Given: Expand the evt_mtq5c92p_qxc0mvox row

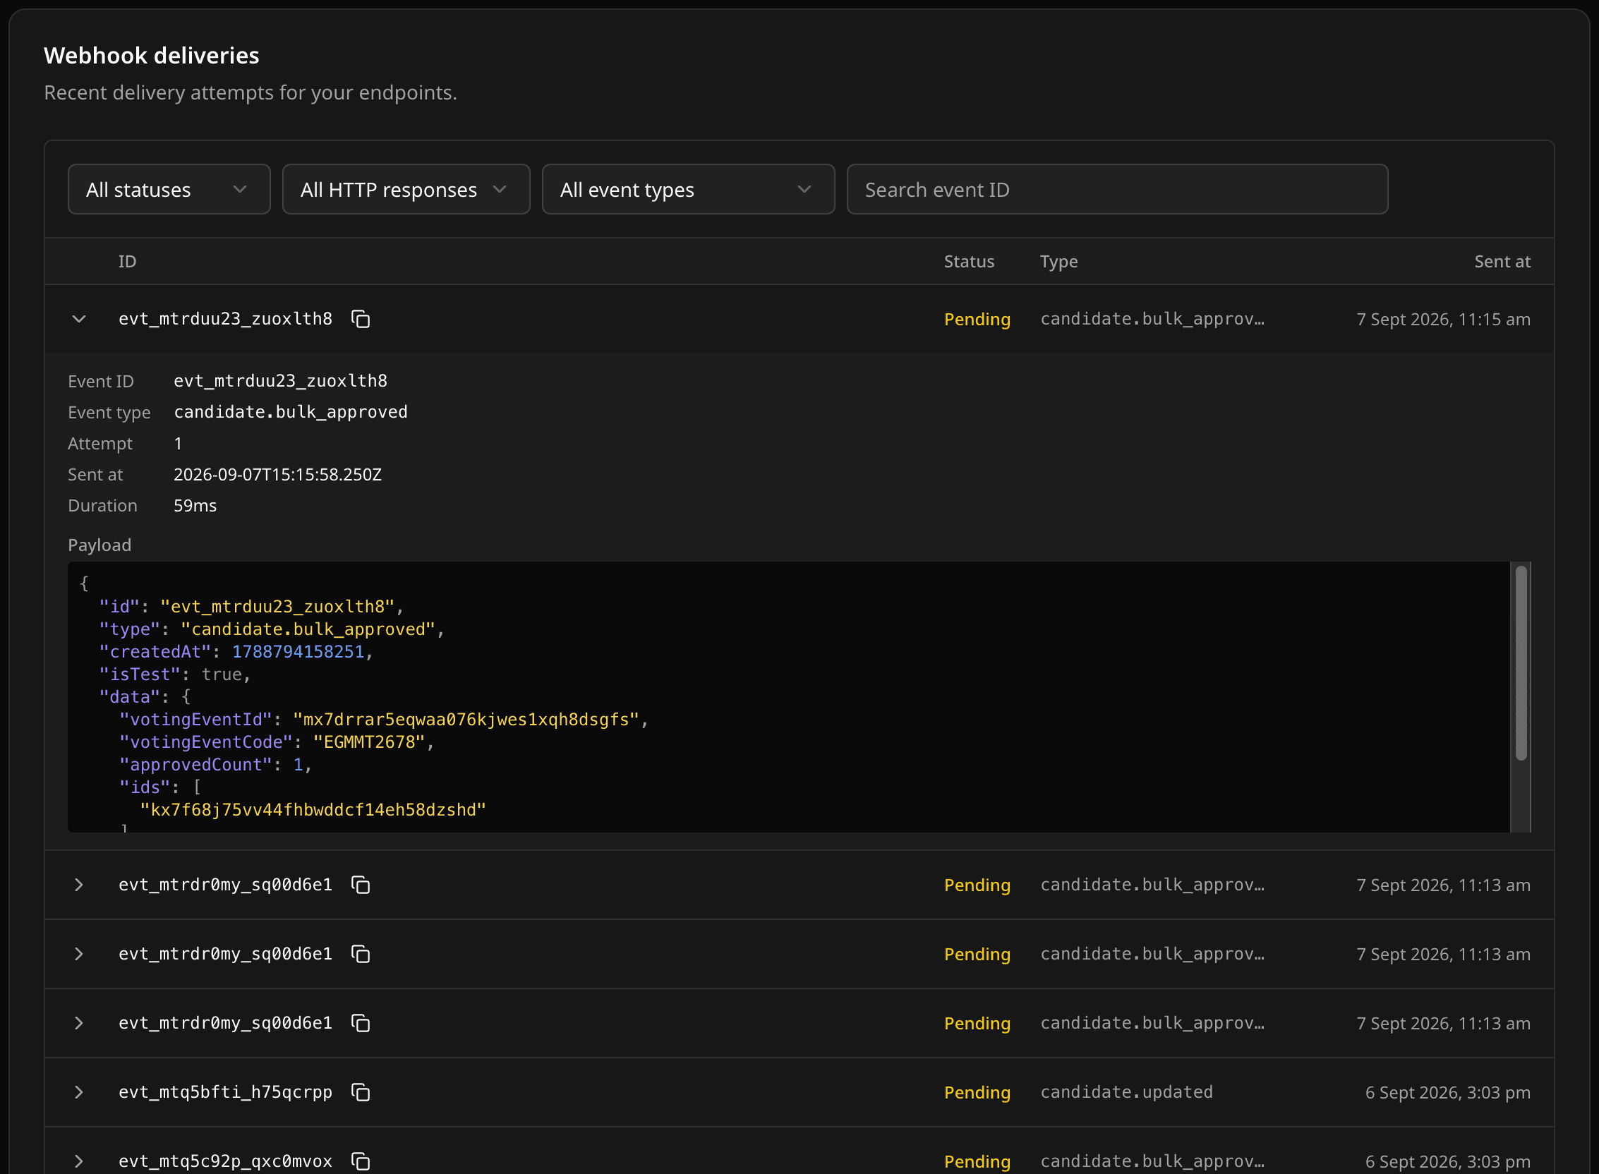Looking at the screenshot, I should pyautogui.click(x=79, y=1161).
